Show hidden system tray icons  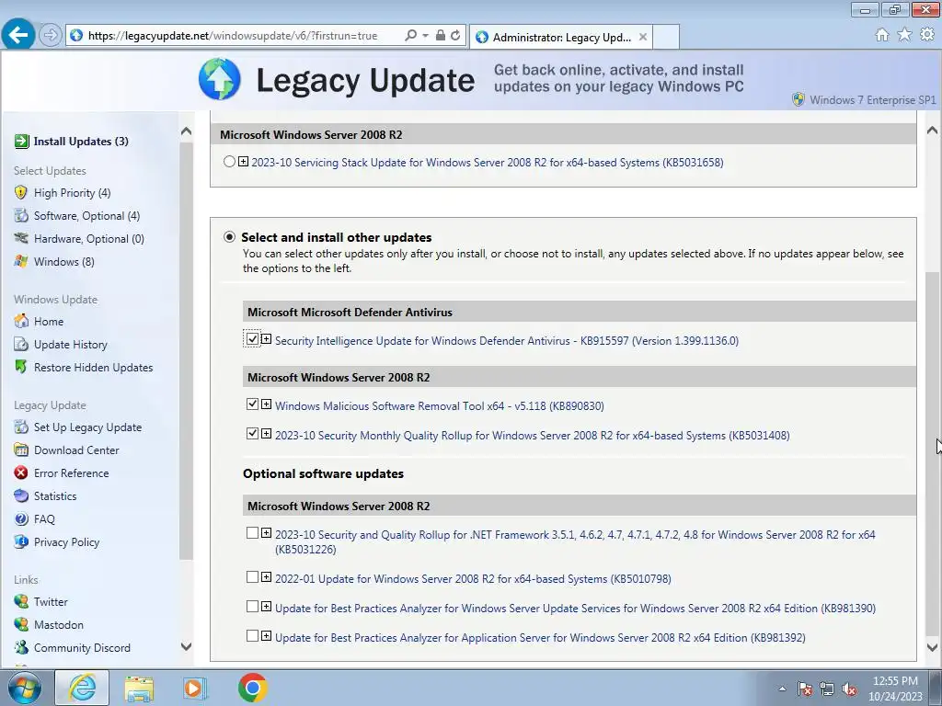[x=782, y=689]
